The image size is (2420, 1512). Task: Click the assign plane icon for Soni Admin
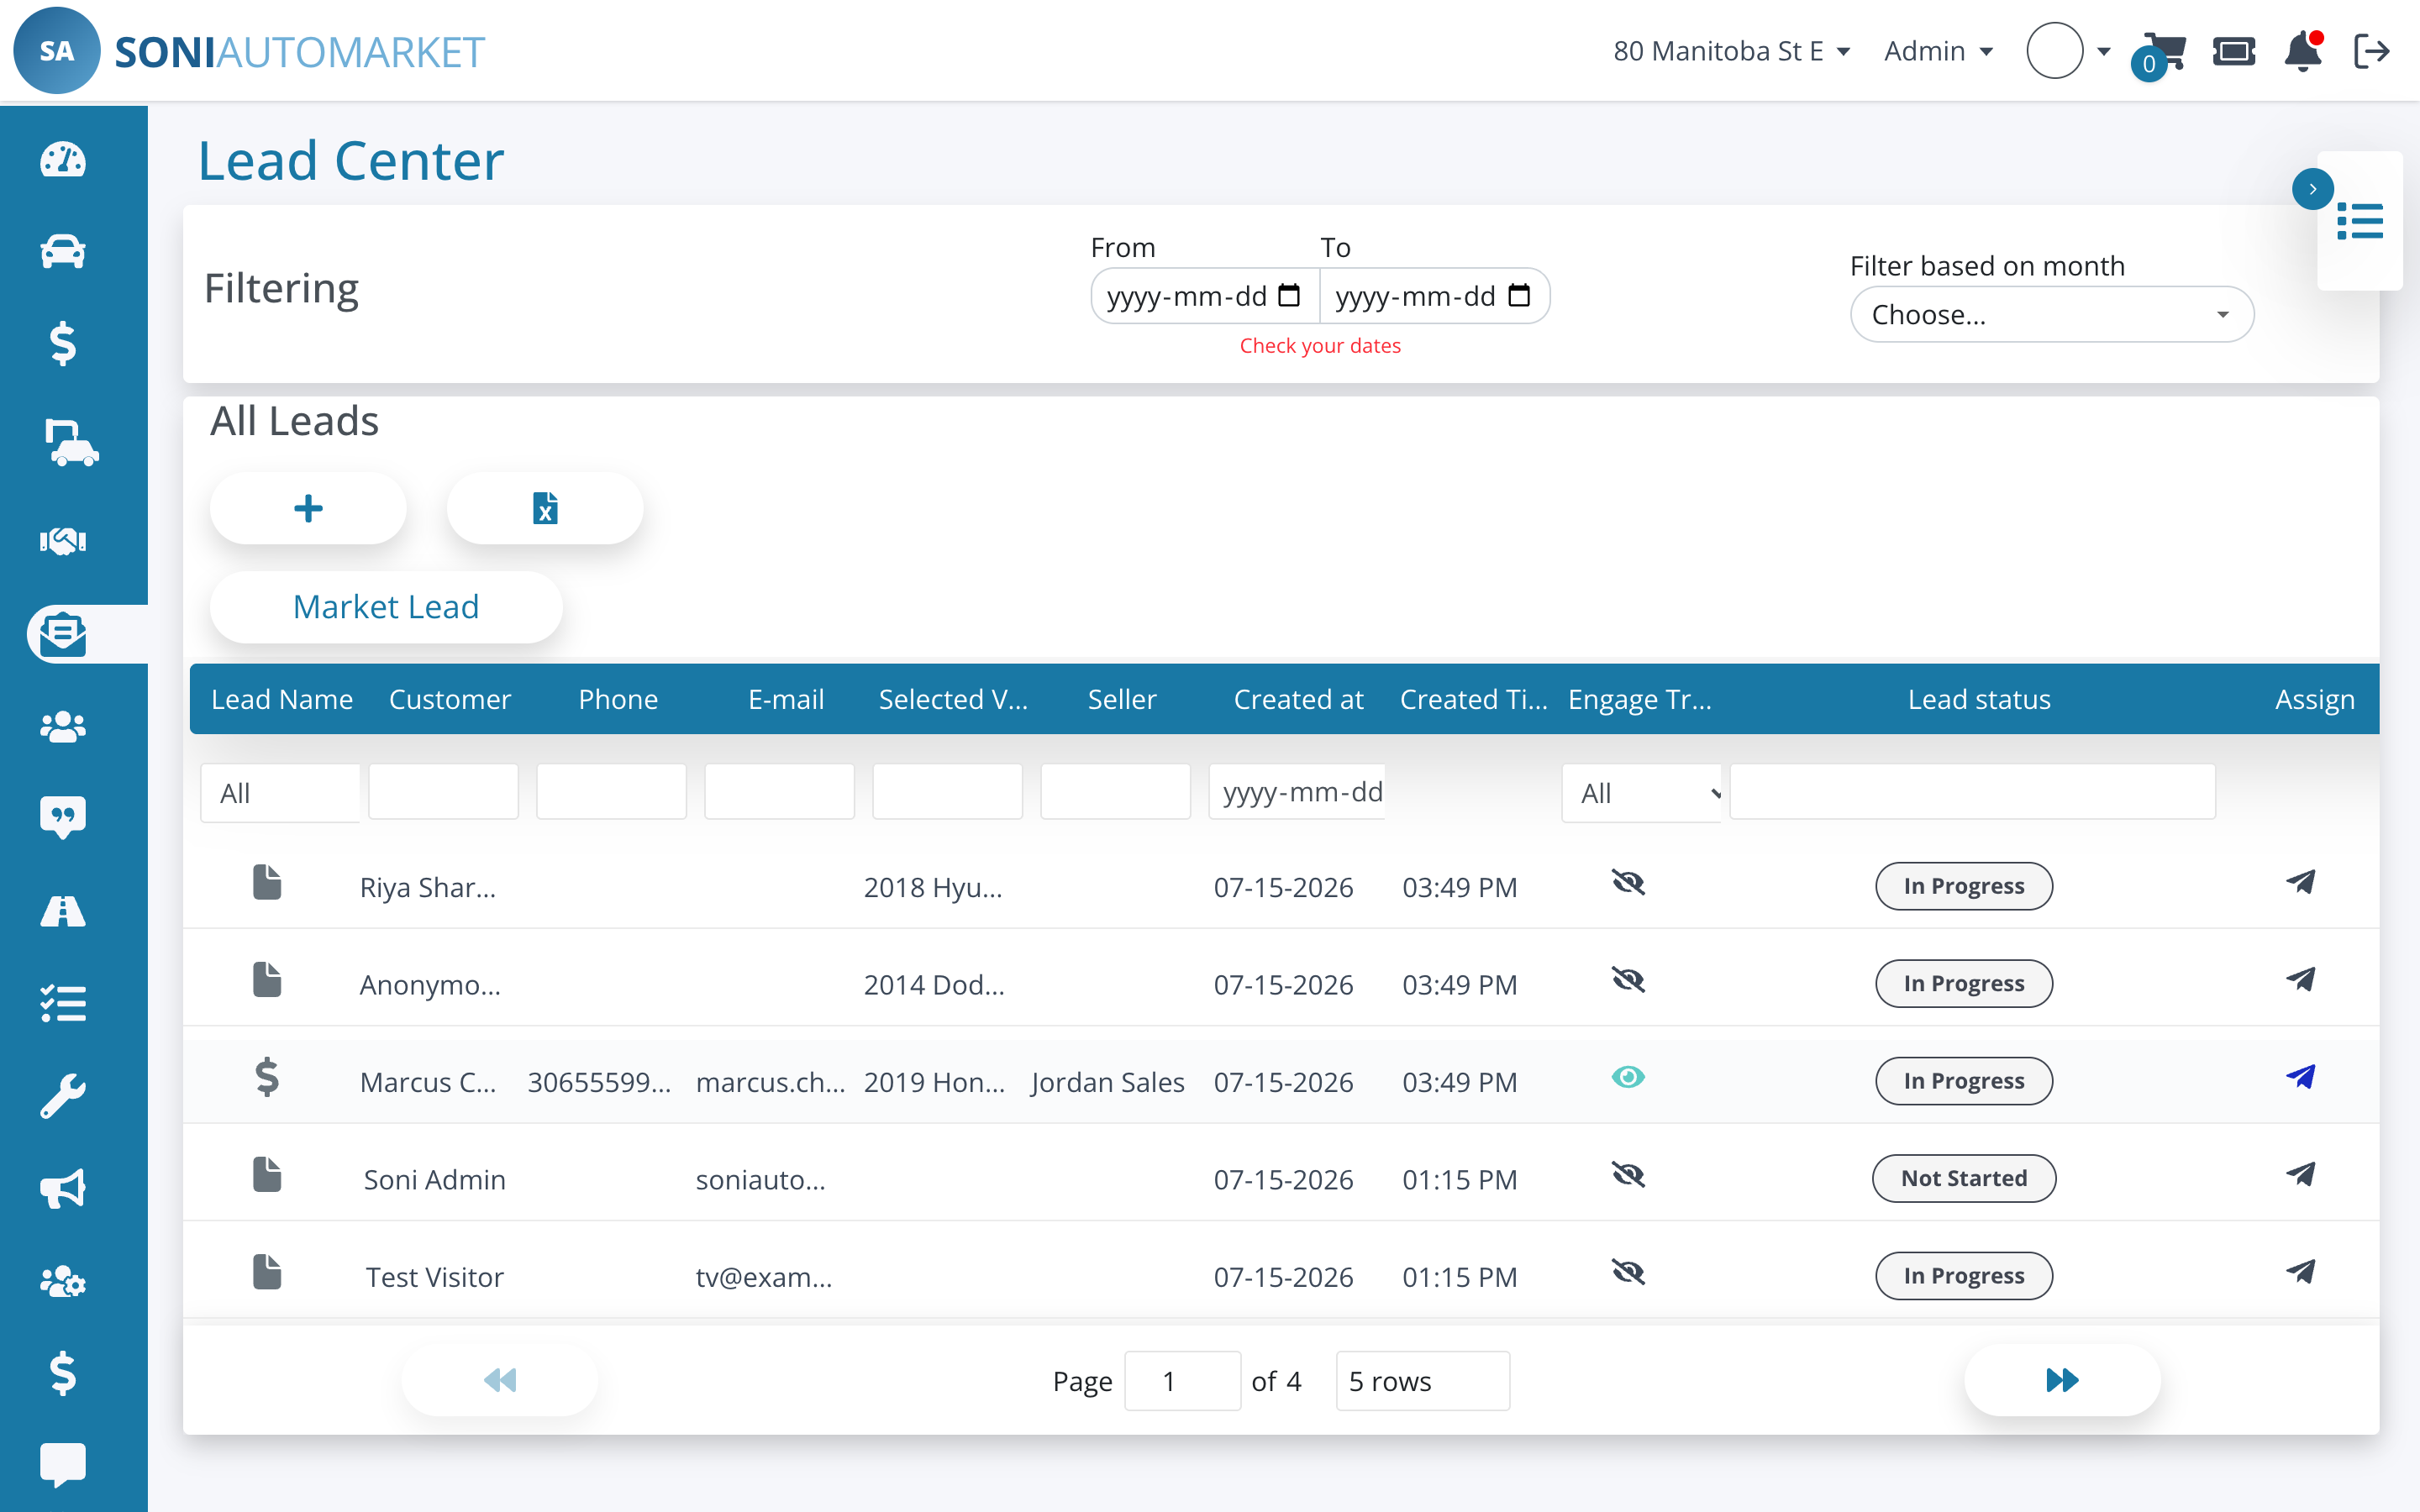pyautogui.click(x=2300, y=1175)
